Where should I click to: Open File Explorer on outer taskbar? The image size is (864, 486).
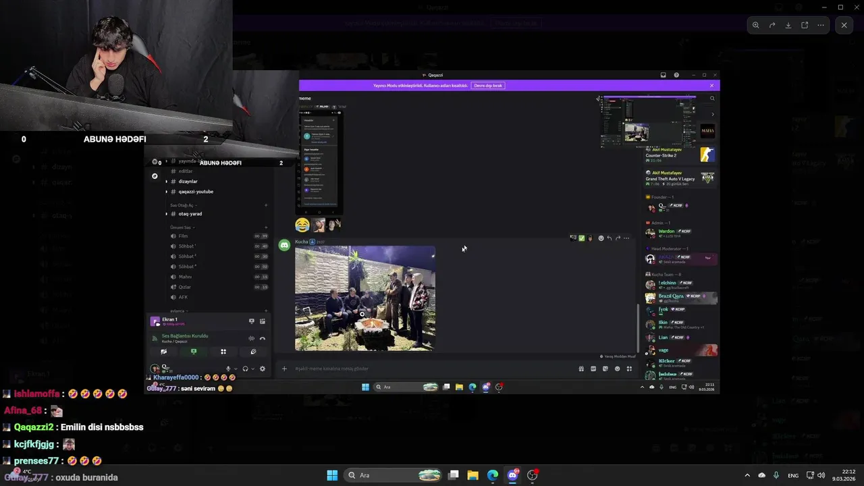(473, 475)
